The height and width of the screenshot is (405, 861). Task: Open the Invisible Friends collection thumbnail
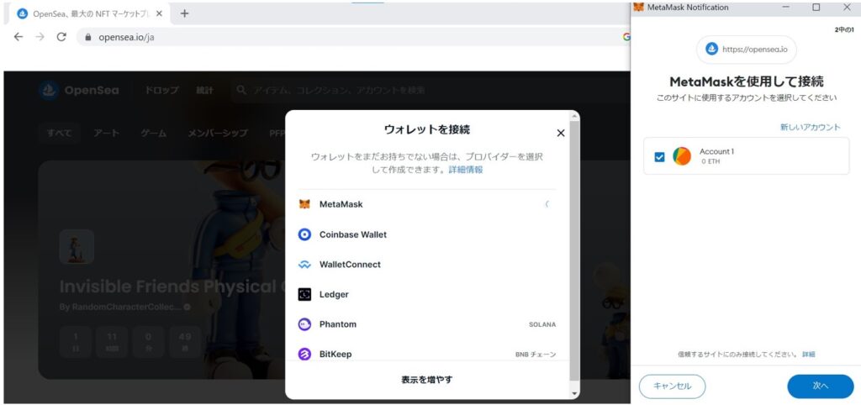(x=77, y=246)
